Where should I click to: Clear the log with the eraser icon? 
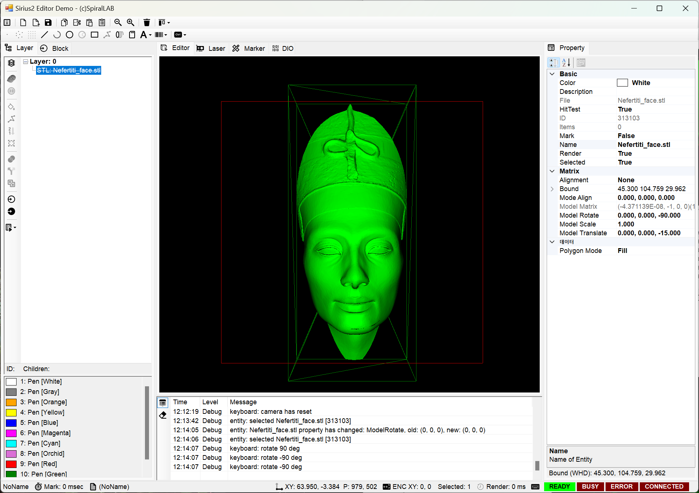click(163, 415)
